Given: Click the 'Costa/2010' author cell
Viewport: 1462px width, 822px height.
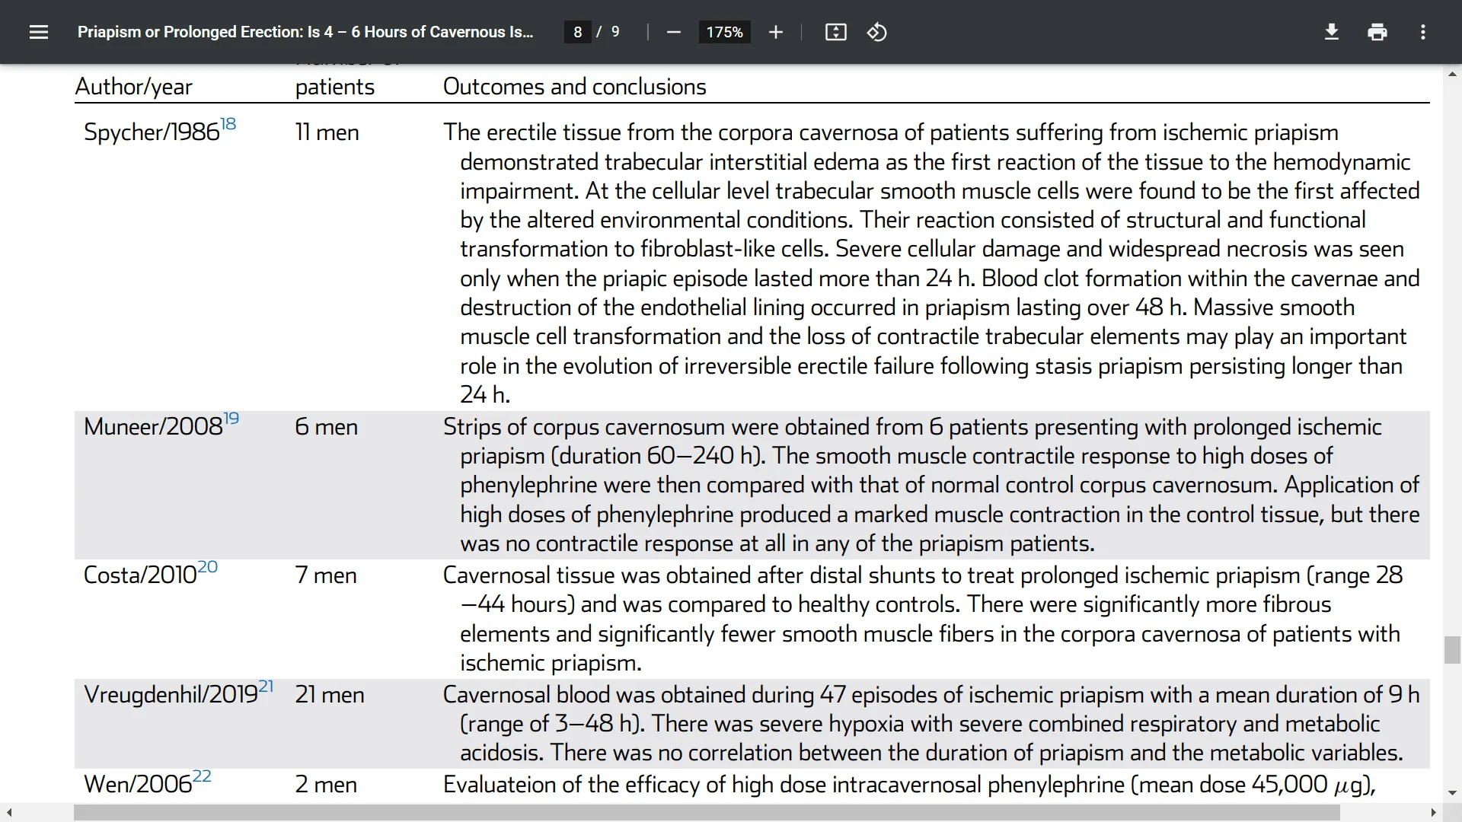Looking at the screenshot, I should (140, 575).
